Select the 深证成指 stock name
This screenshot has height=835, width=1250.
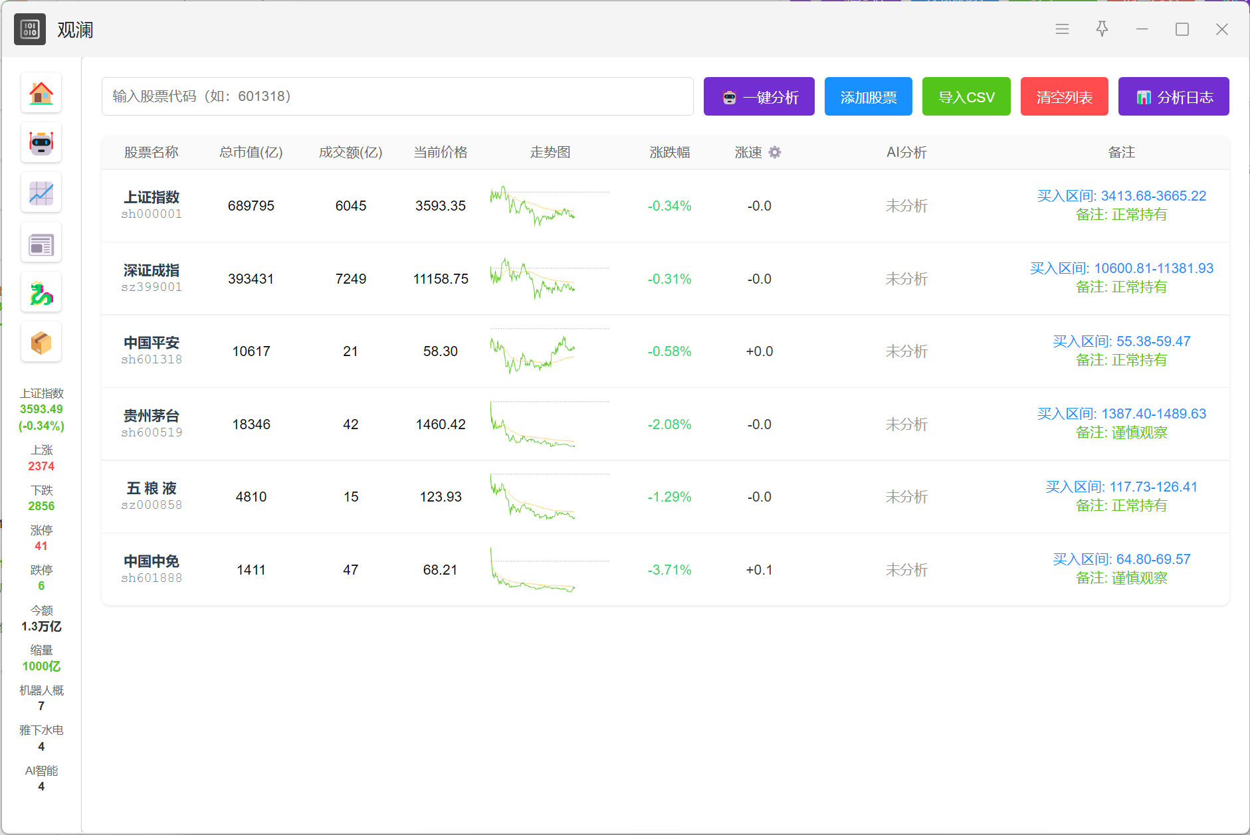[x=152, y=270]
